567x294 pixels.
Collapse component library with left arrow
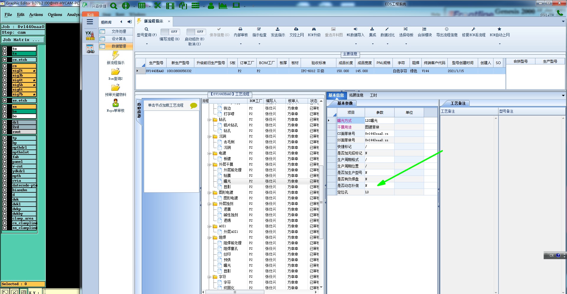(121, 22)
